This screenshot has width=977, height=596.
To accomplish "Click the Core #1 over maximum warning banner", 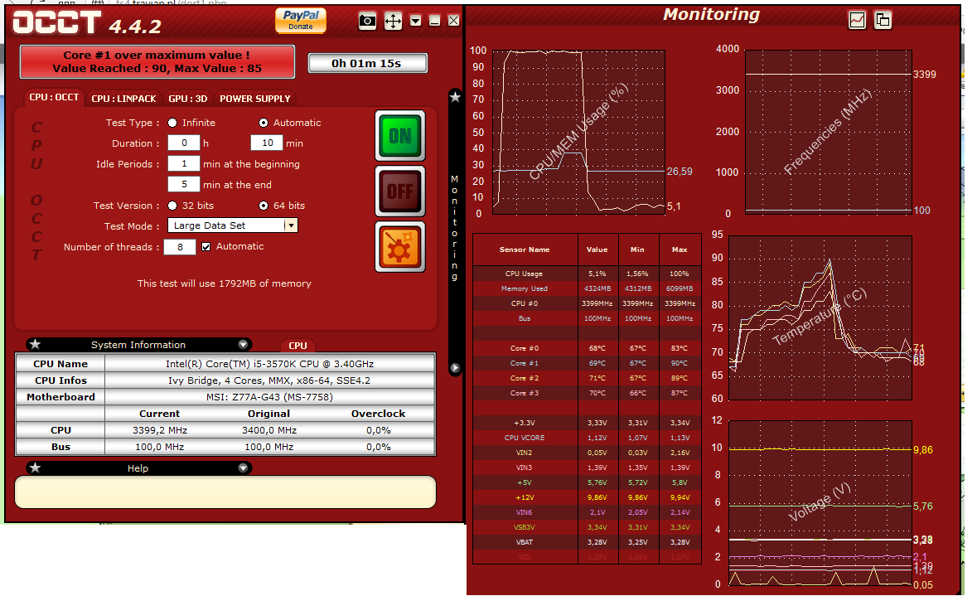I will [x=157, y=61].
